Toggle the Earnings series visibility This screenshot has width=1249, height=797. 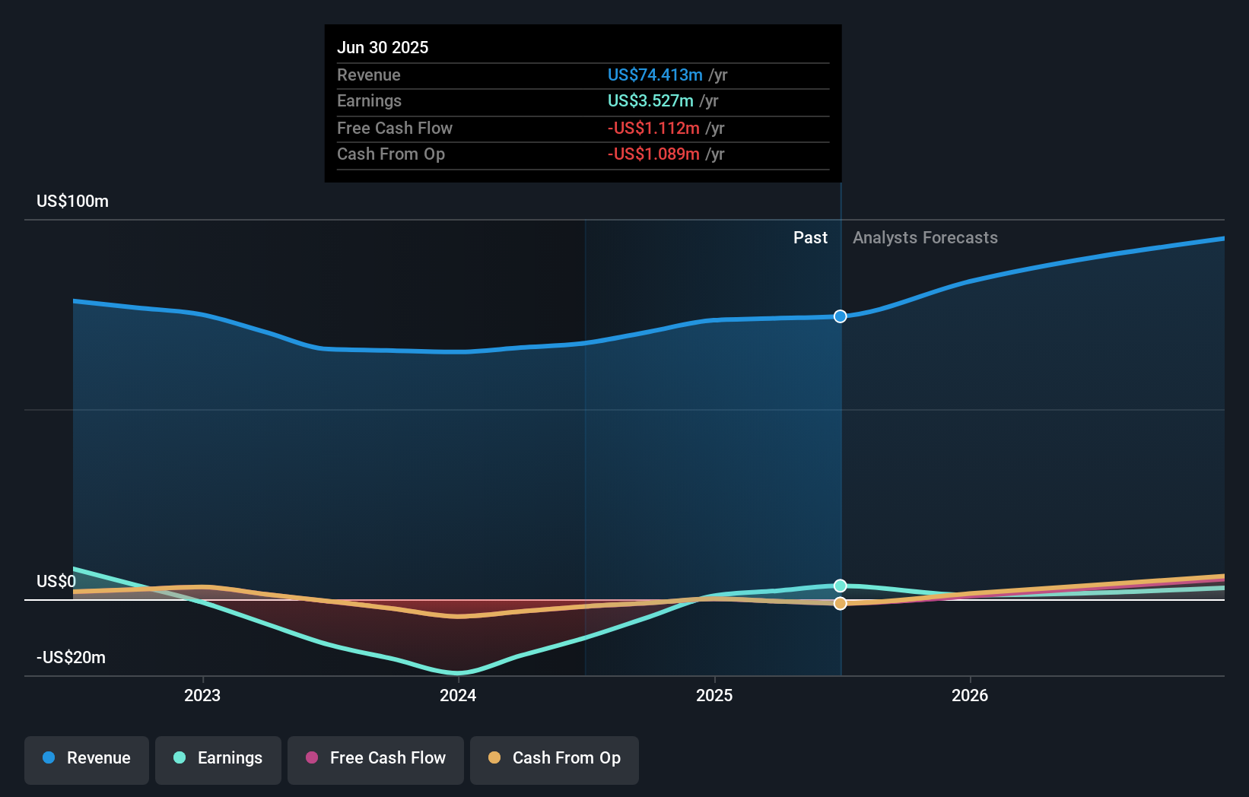pos(218,758)
